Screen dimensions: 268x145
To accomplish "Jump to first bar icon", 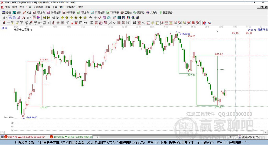I will point(44,18).
